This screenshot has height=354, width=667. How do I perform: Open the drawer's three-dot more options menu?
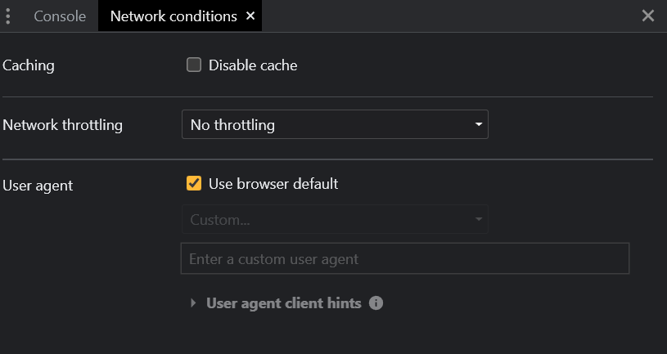[7, 16]
